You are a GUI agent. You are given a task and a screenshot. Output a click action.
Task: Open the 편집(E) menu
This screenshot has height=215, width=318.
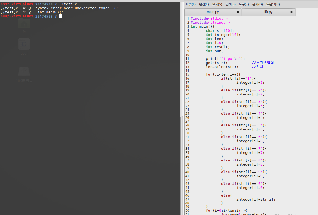click(x=204, y=4)
